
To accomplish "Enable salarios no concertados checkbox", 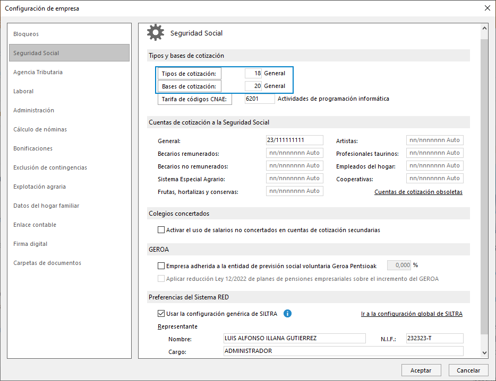I will [x=161, y=230].
